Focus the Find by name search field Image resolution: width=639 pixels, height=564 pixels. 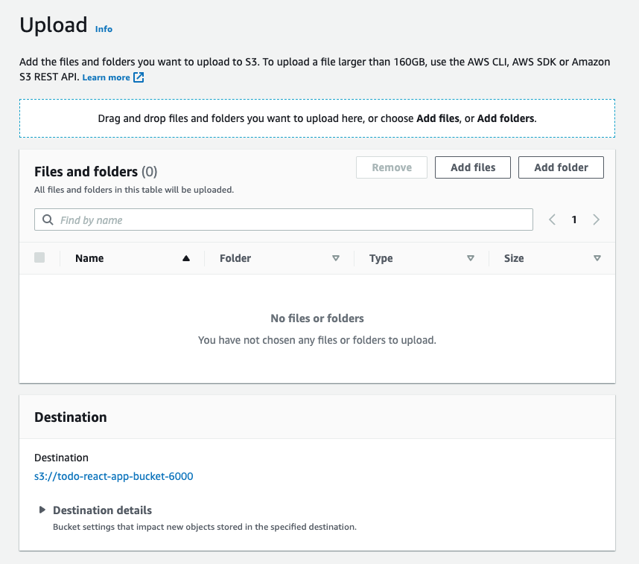point(284,220)
